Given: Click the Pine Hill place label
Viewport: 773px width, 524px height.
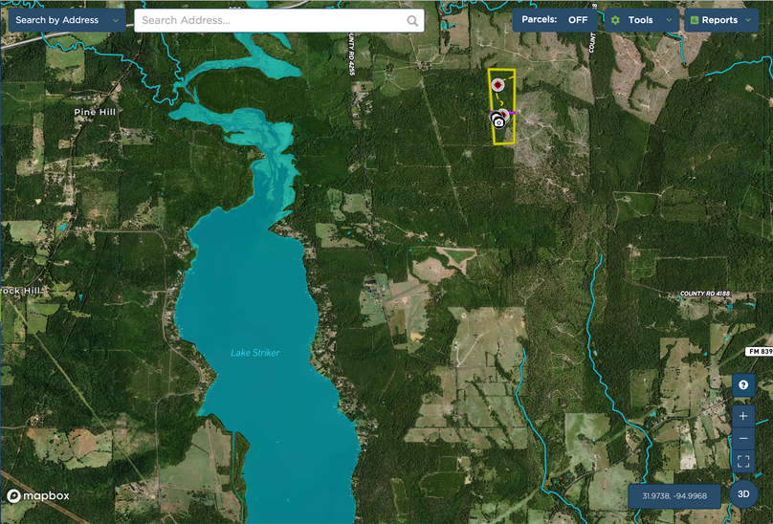Looking at the screenshot, I should click(x=97, y=112).
